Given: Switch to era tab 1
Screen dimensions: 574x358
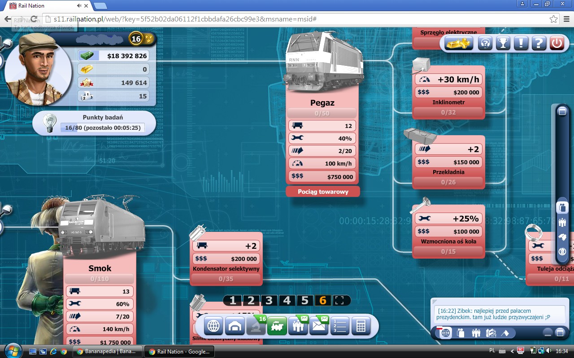Looking at the screenshot, I should tap(233, 300).
